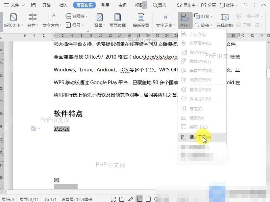
Task: Click the save document icon
Action: pos(34,5)
